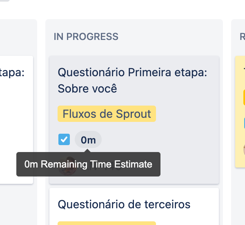Open the Questionário Primeira etapa: Sobre você card
245x225 pixels.
(x=134, y=120)
